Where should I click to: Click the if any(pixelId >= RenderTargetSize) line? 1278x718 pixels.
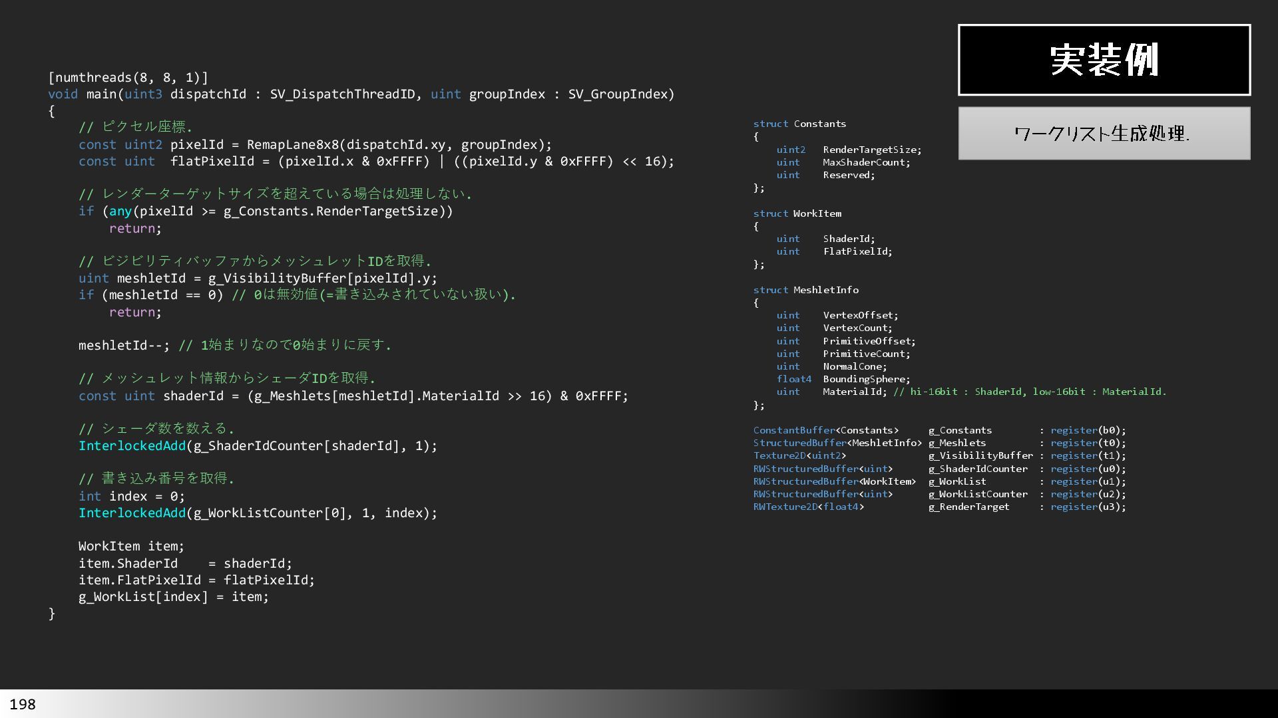266,211
